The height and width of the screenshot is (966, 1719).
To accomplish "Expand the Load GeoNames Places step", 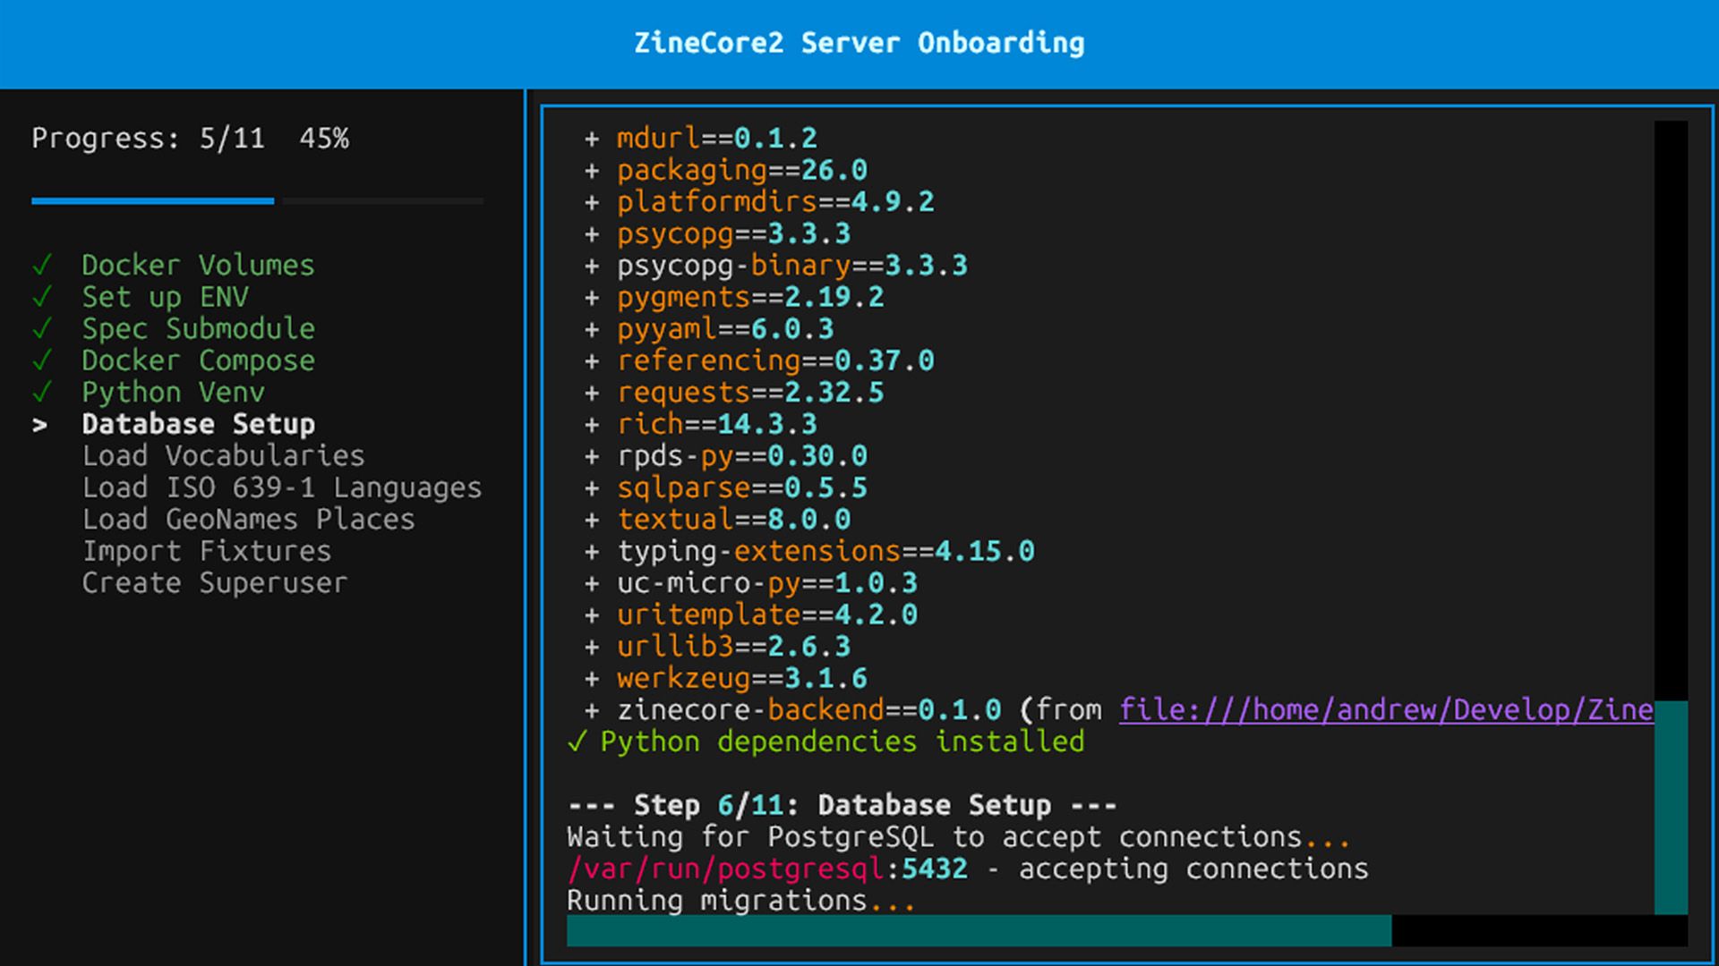I will 248,519.
